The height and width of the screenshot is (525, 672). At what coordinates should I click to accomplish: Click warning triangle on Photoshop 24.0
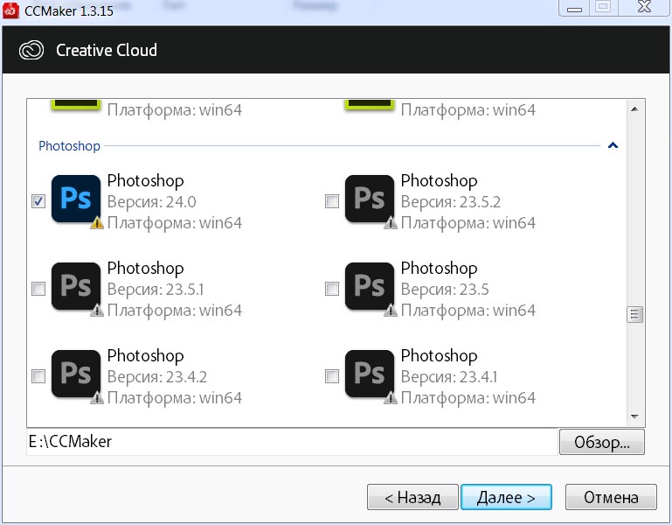click(x=97, y=223)
